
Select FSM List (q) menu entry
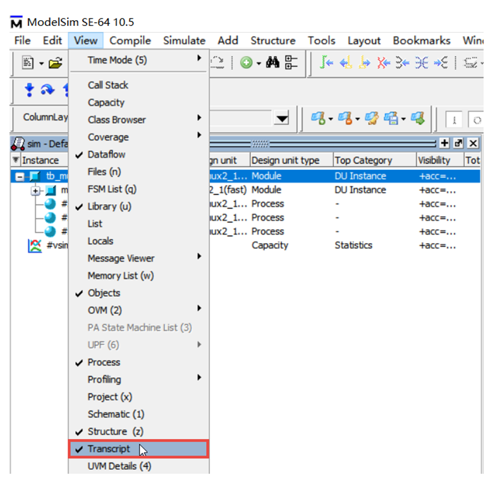point(139,189)
